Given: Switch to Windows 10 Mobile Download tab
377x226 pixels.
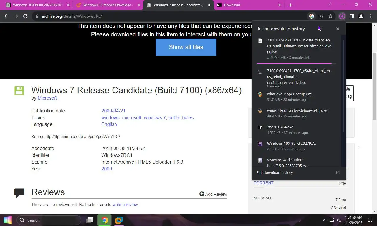Looking at the screenshot, I should pos(108,5).
